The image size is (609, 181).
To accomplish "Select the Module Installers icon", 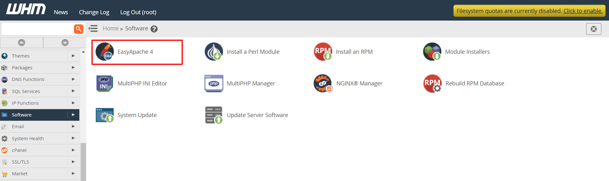I will pos(432,52).
